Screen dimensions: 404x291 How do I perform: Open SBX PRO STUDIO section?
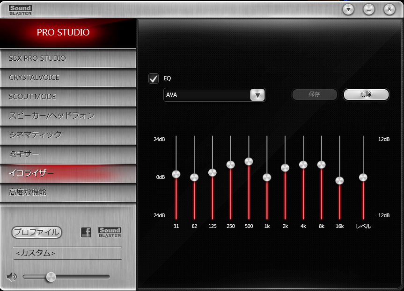tap(68, 58)
